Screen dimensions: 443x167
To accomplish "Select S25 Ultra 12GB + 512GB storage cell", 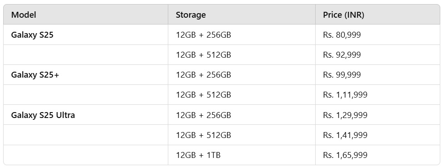I will [x=242, y=135].
